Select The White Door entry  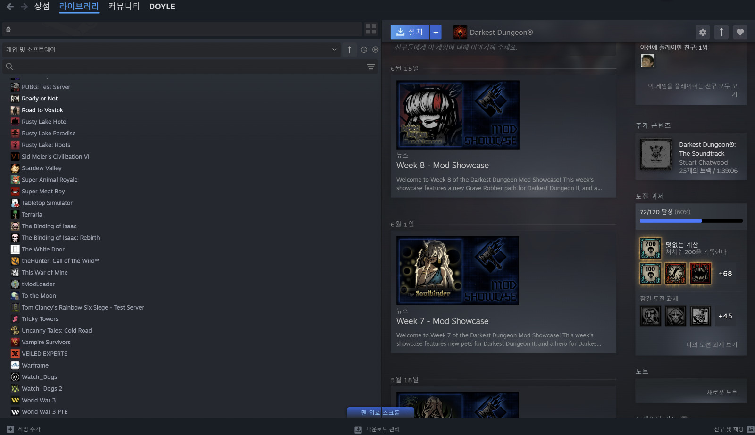pos(43,249)
